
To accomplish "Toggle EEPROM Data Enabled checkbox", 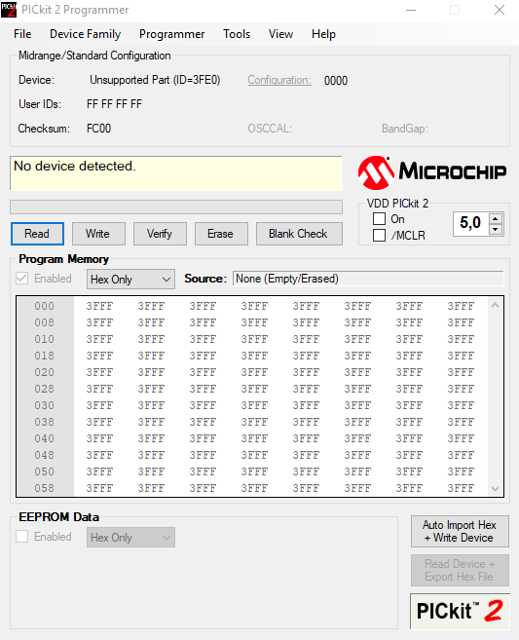I will [22, 537].
